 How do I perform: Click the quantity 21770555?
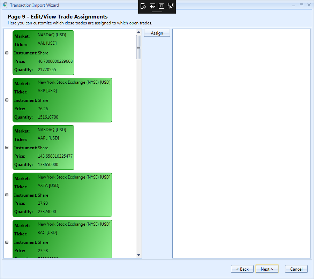pos(47,70)
